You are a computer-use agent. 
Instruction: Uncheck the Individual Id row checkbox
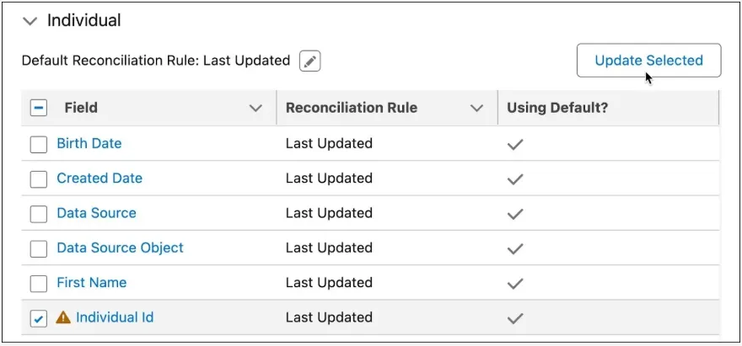tap(39, 318)
